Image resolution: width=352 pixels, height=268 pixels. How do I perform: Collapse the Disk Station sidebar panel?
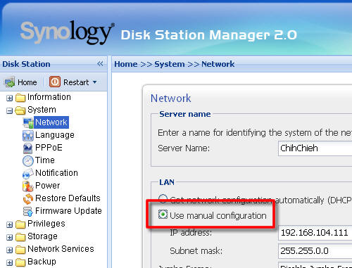100,63
